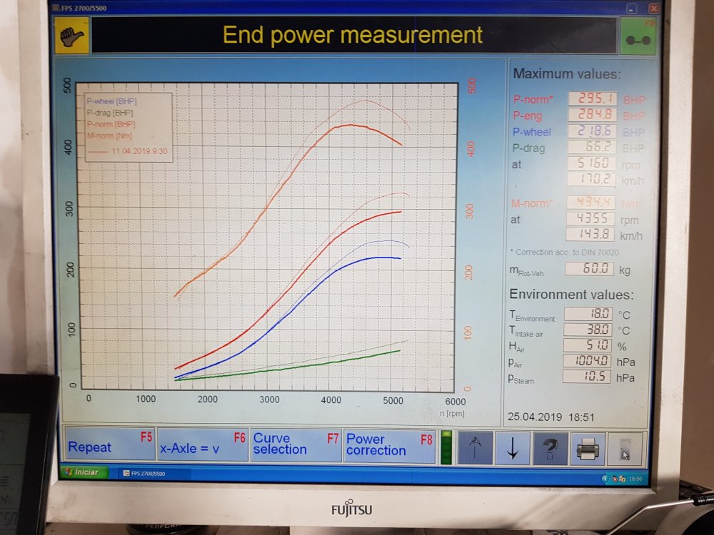The image size is (714, 535).
Task: Click T Intake air value 38.0
Action: [x=588, y=330]
